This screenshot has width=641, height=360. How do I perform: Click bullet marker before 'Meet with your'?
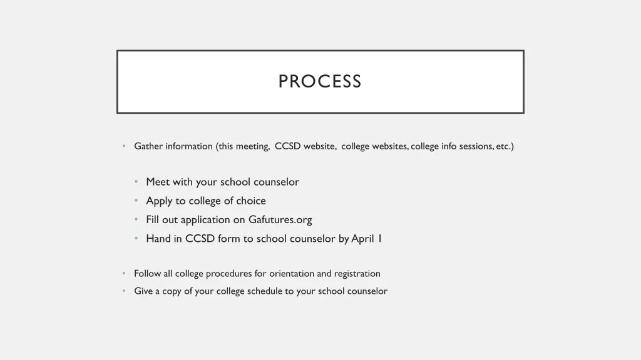click(x=136, y=181)
